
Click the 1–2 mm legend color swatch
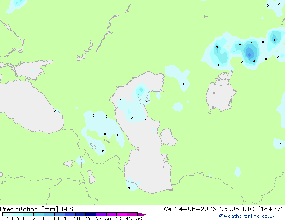(x=28, y=214)
